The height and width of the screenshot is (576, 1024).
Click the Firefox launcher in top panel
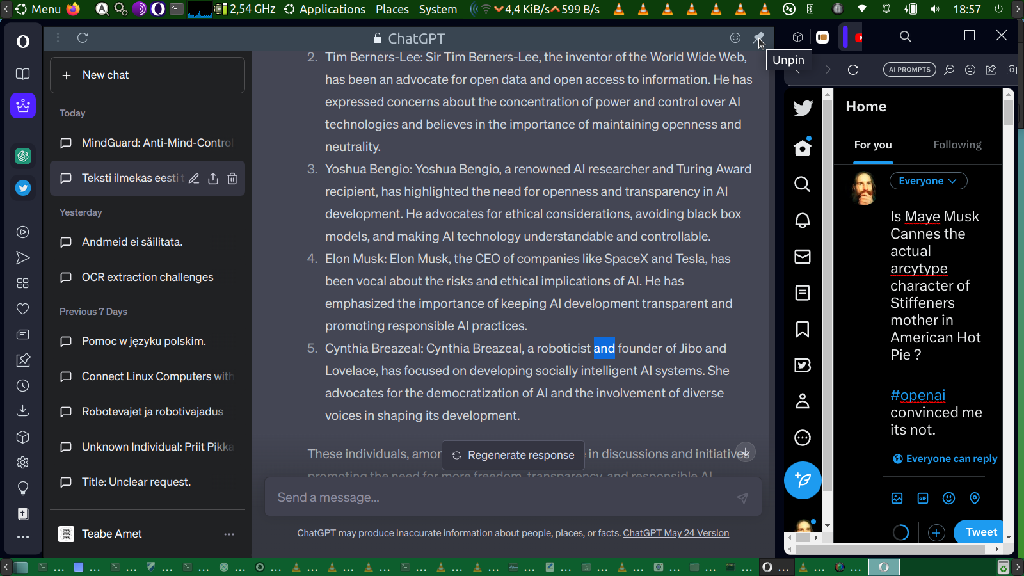point(73,9)
